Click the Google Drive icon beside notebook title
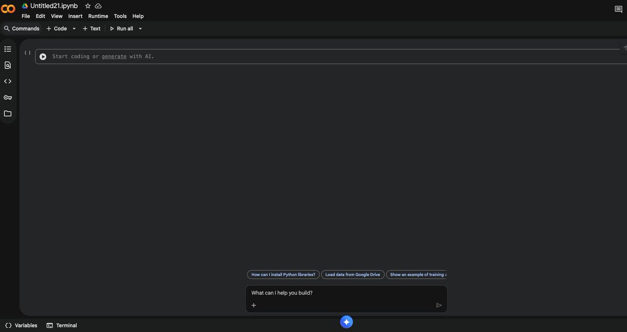Screen dimensions: 627x332 (25, 6)
